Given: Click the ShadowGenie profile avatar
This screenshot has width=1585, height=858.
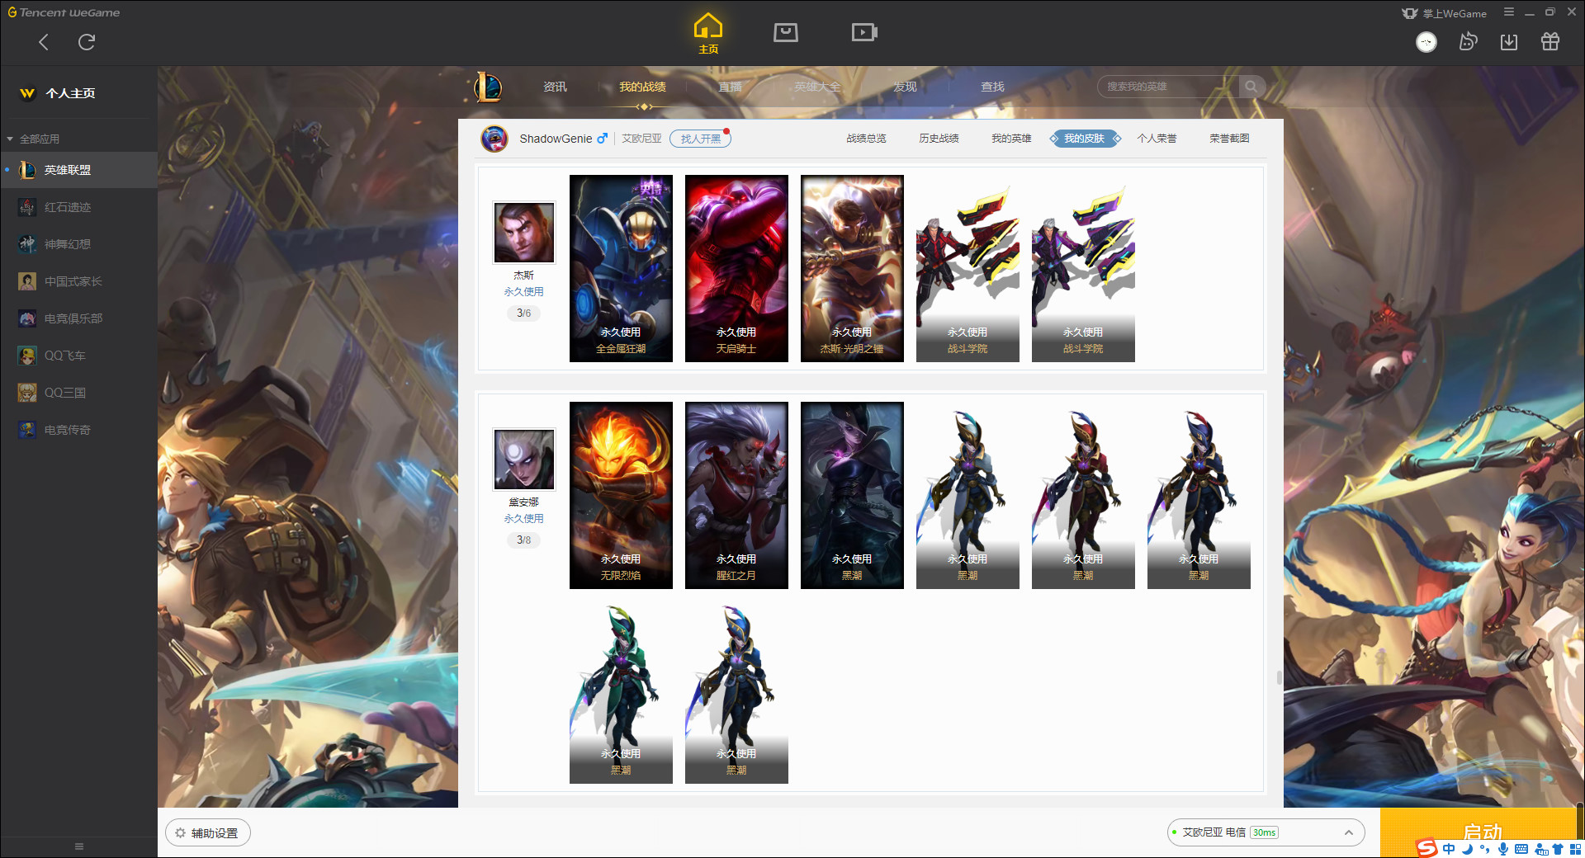Looking at the screenshot, I should tap(494, 139).
